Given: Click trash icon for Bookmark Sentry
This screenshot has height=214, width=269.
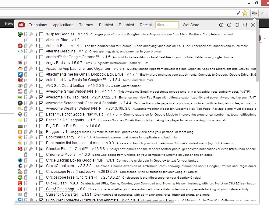Looking at the screenshot, I should tap(26, 137).
